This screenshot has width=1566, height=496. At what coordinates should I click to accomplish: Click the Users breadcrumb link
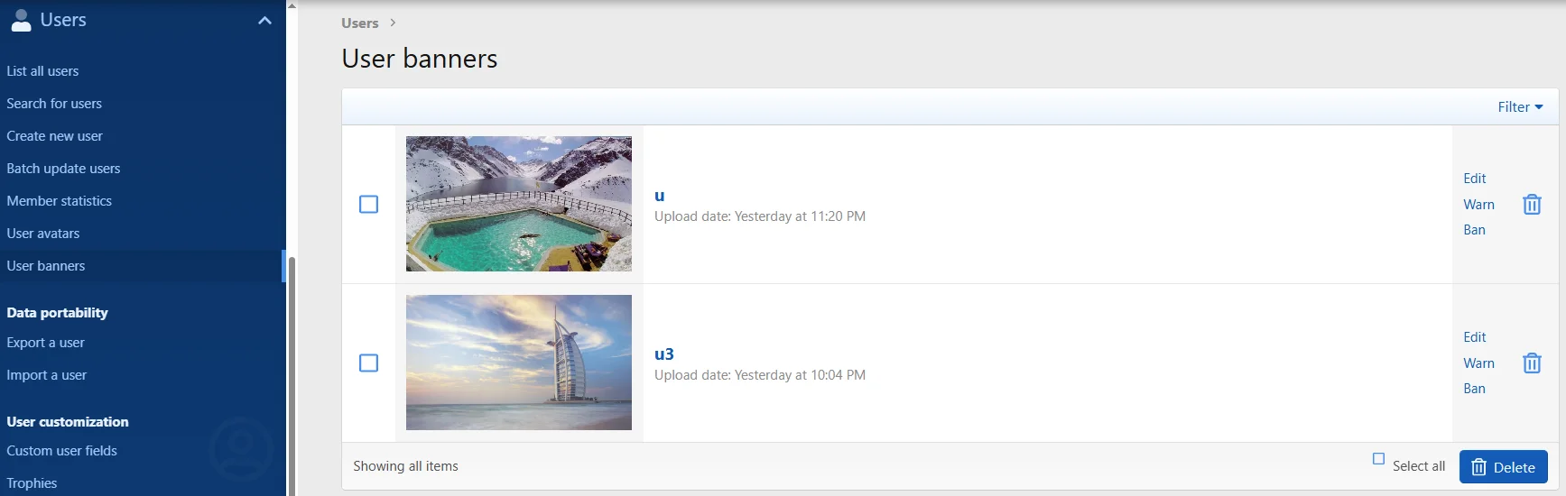[359, 23]
